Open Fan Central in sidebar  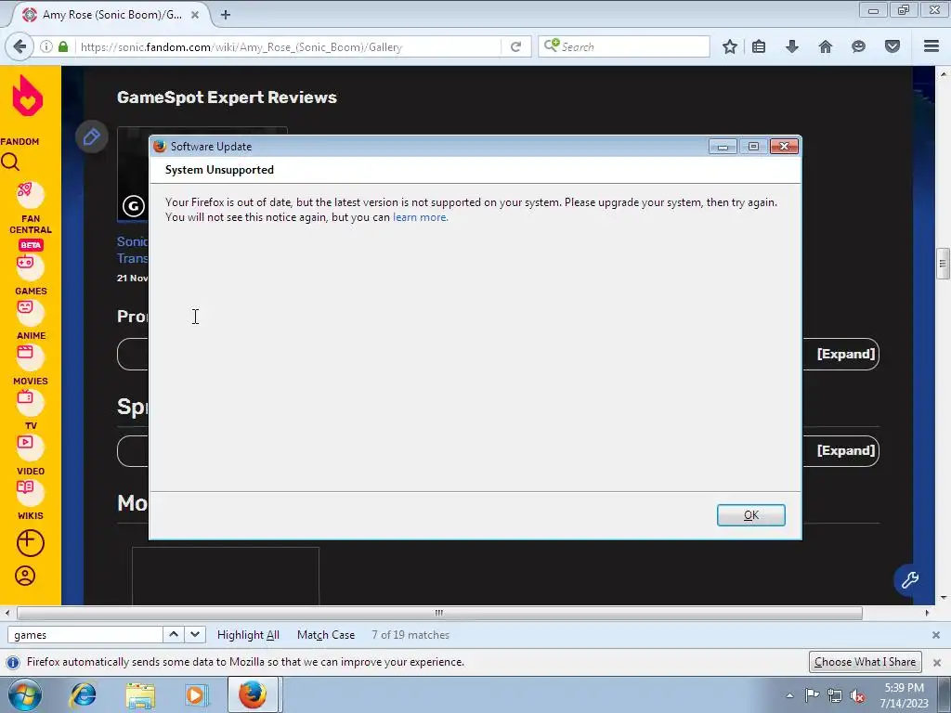(x=31, y=208)
